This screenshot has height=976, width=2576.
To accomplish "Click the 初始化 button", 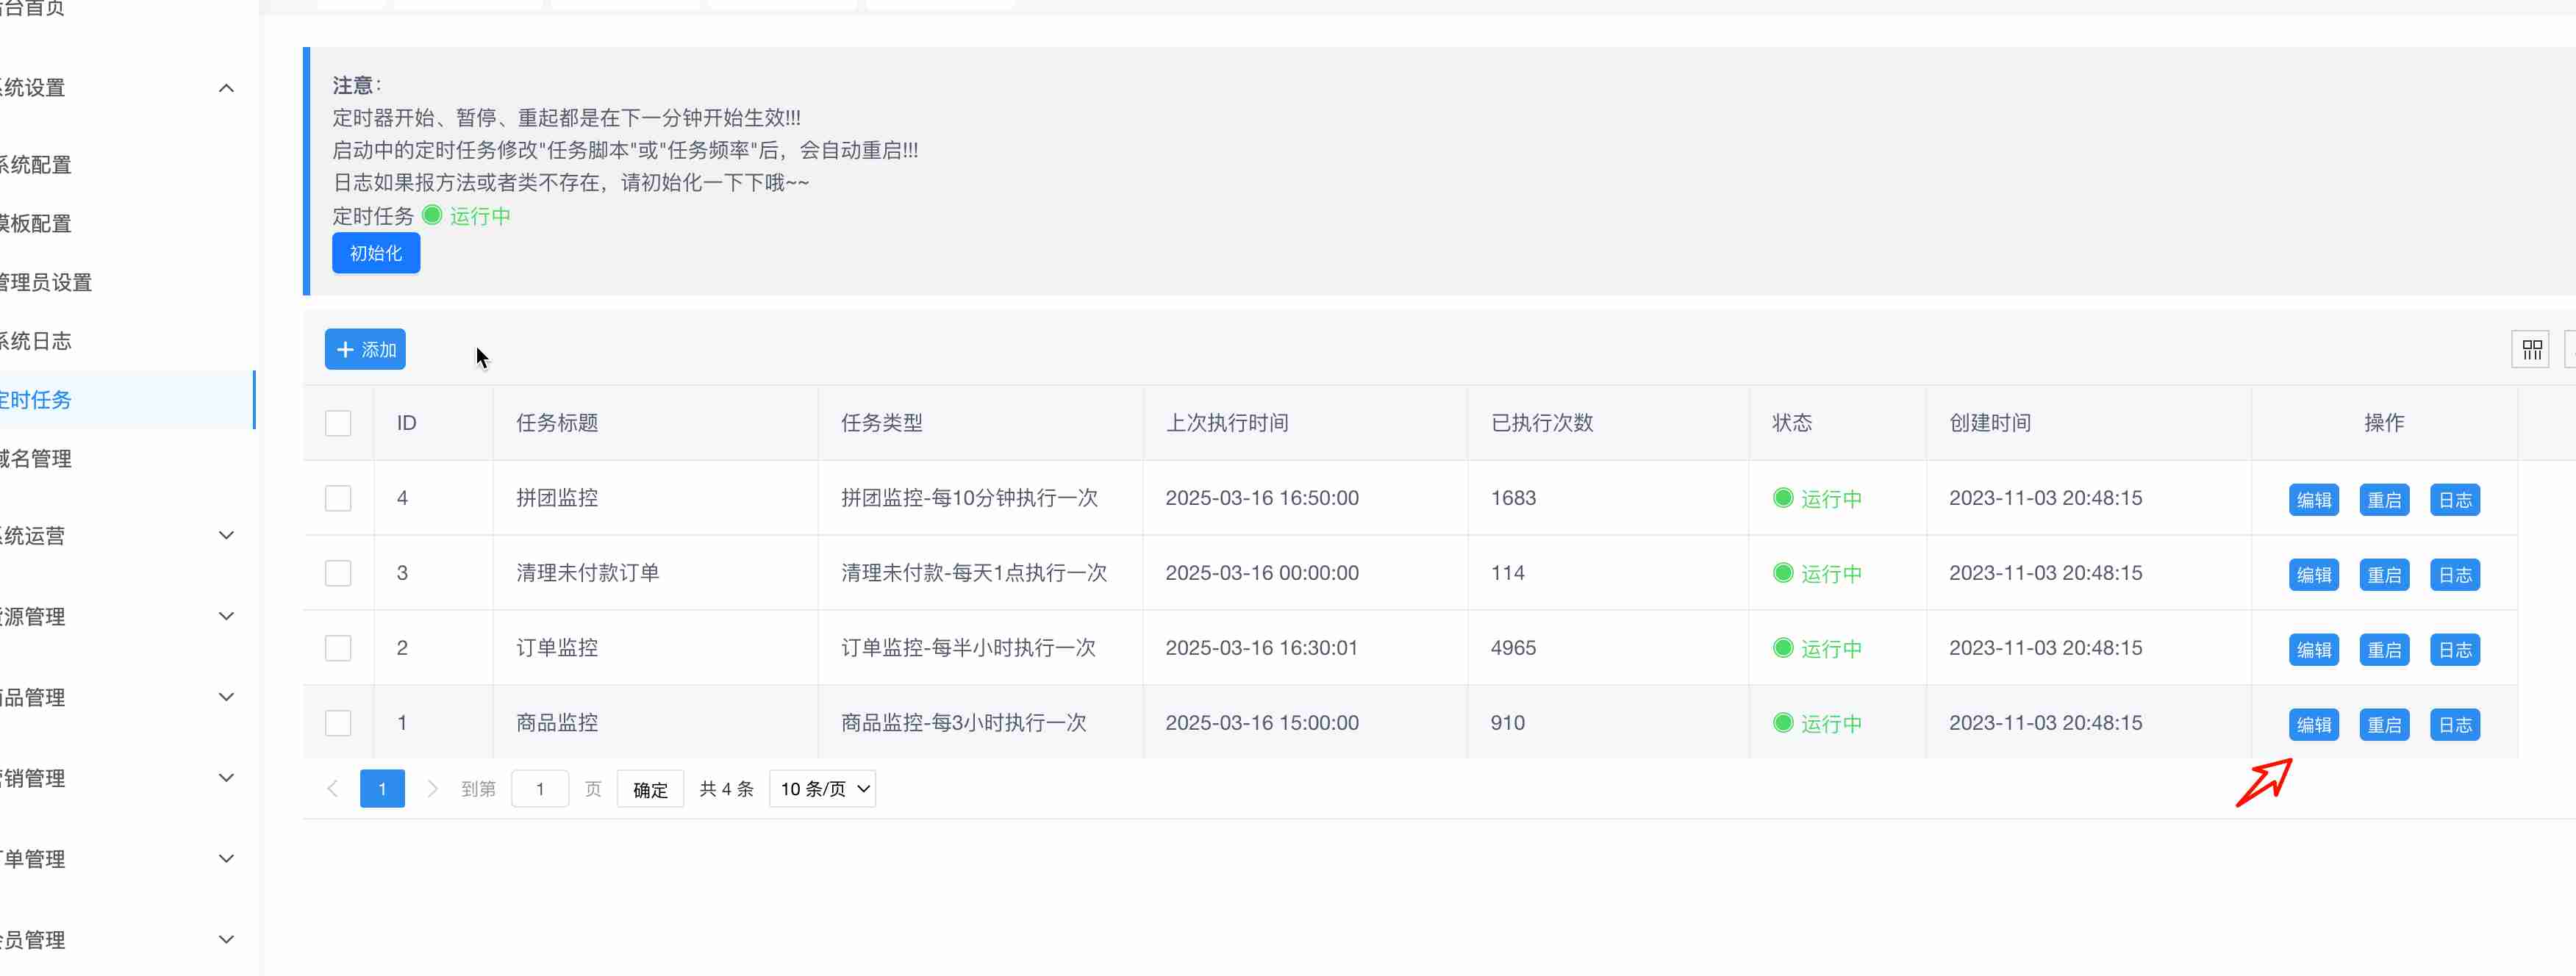I will tap(376, 253).
